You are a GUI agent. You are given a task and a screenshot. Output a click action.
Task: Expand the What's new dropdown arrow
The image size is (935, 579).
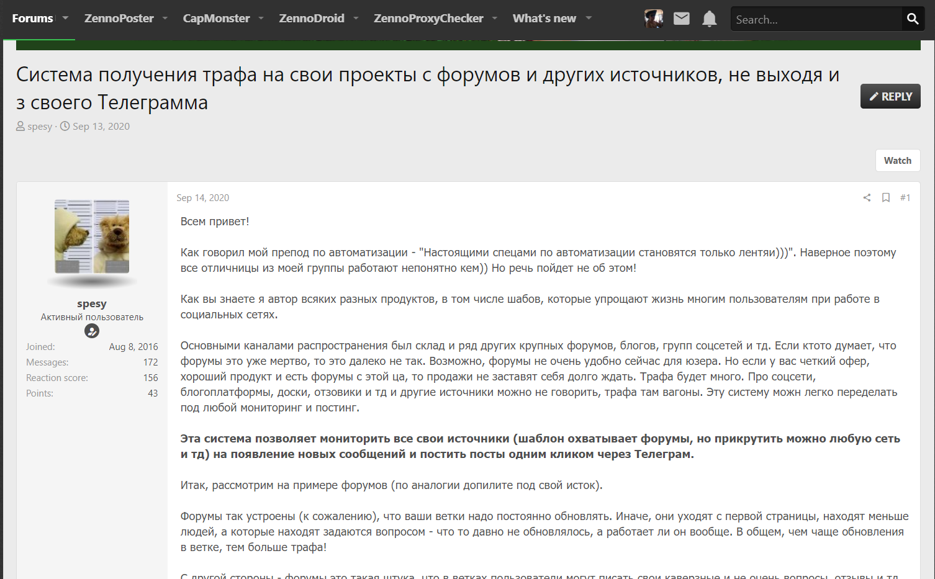(x=589, y=18)
